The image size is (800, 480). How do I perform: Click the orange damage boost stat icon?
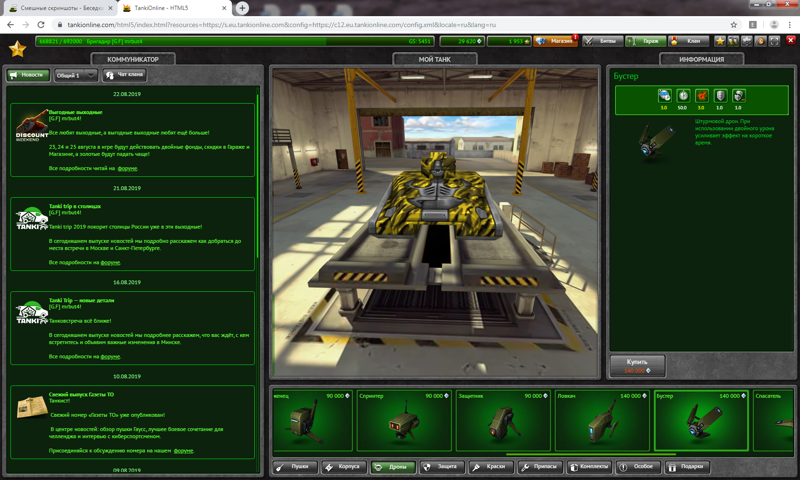click(x=702, y=96)
